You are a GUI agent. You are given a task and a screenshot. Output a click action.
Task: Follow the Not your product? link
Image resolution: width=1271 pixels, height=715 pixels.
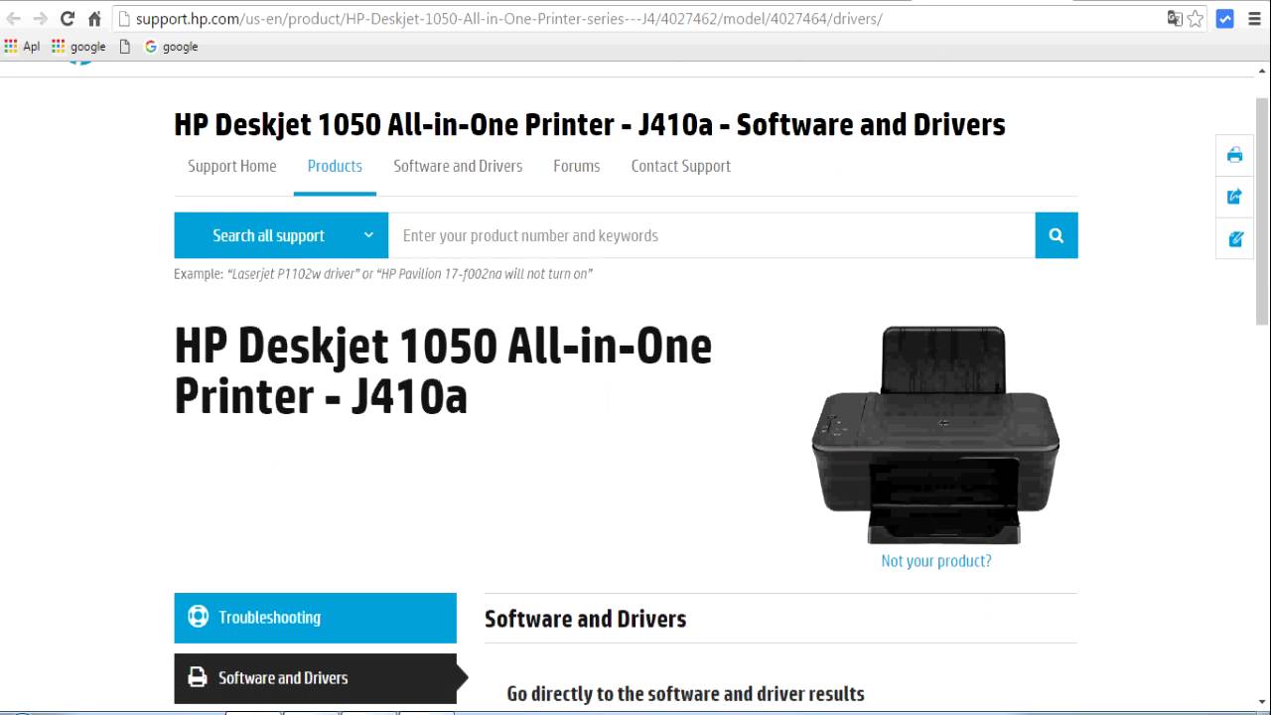tap(936, 561)
